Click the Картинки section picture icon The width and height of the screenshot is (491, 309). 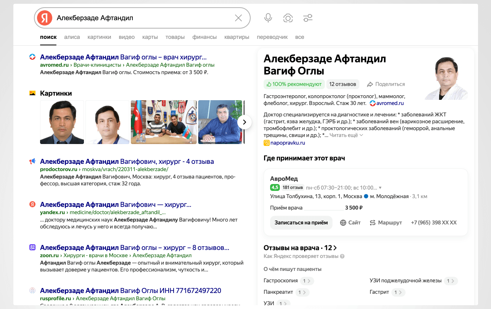[x=32, y=93]
